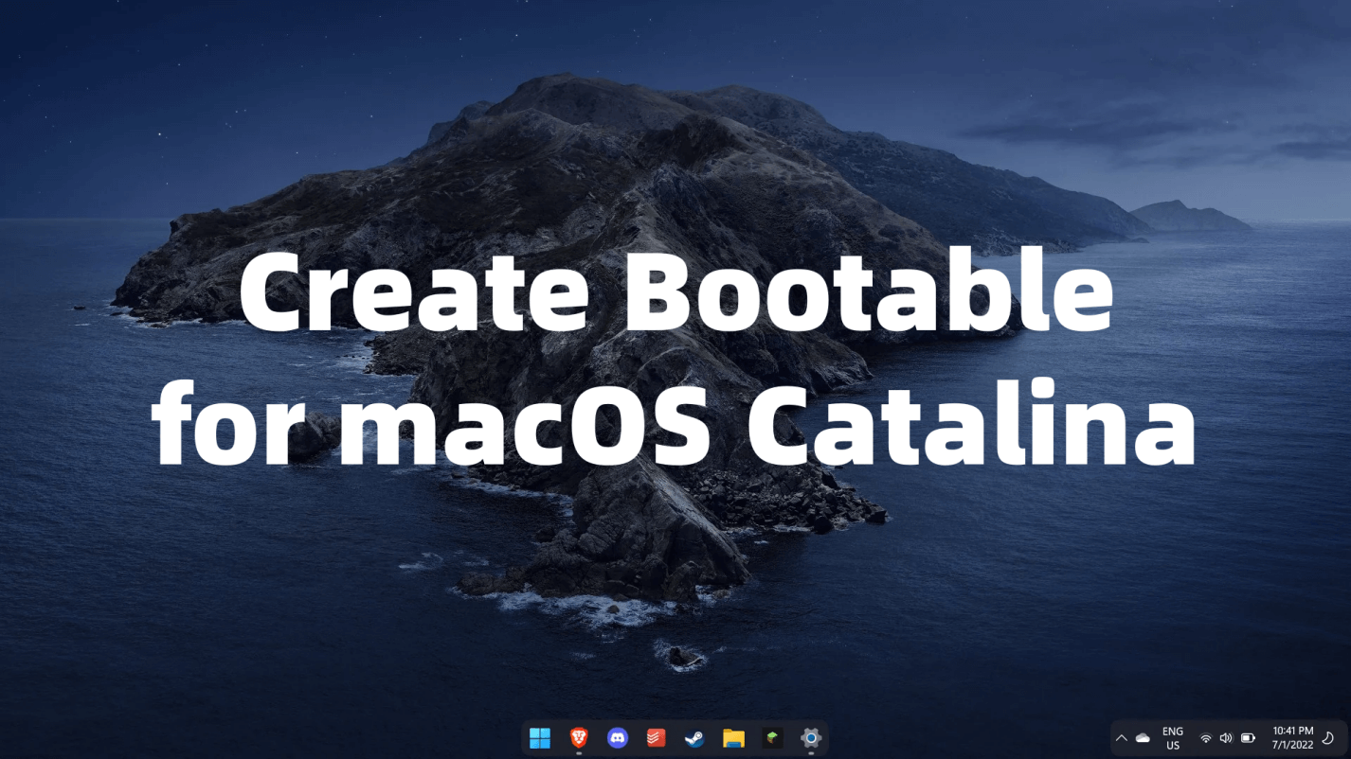Viewport: 1351px width, 759px height.
Task: Open the Windows Start menu
Action: coord(540,738)
